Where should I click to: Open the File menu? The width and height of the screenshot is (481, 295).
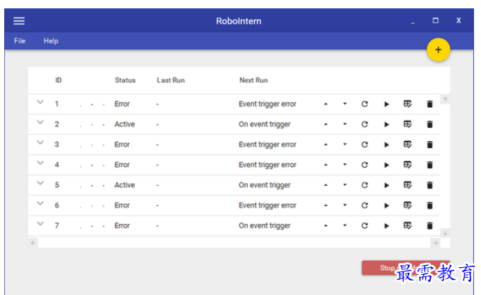pos(19,41)
